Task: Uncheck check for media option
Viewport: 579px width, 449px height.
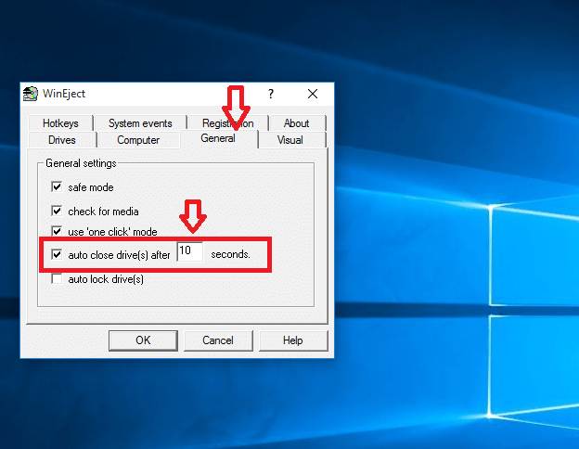Action: tap(57, 211)
